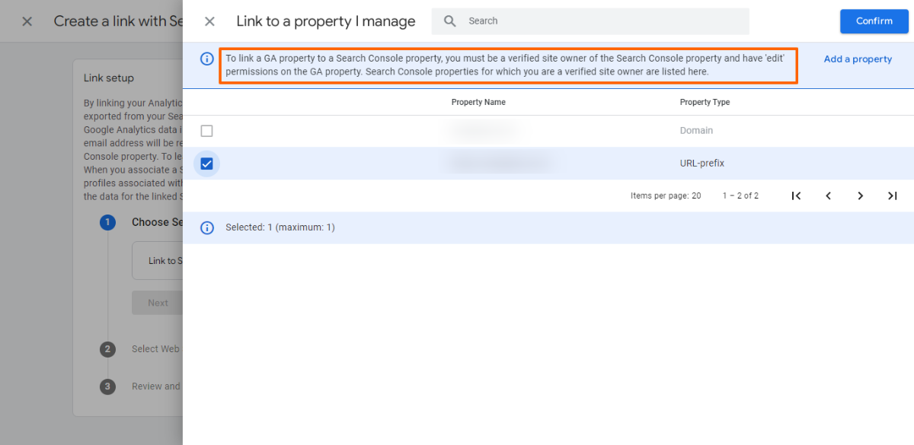This screenshot has height=445, width=914.
Task: Click the Add a property link
Action: tap(858, 59)
